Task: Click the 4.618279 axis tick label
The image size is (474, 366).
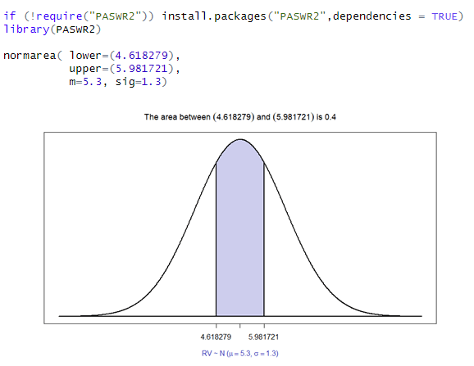Action: [x=216, y=337]
